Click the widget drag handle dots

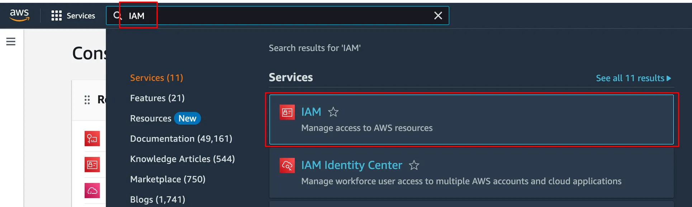click(x=87, y=100)
